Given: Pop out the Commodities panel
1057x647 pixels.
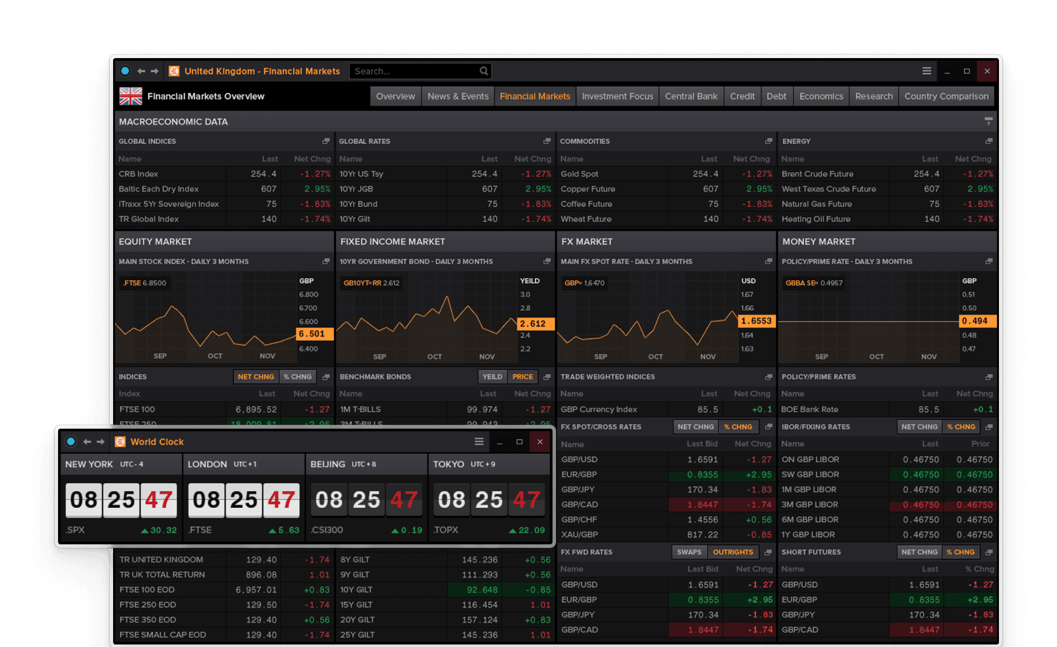Looking at the screenshot, I should 768,141.
